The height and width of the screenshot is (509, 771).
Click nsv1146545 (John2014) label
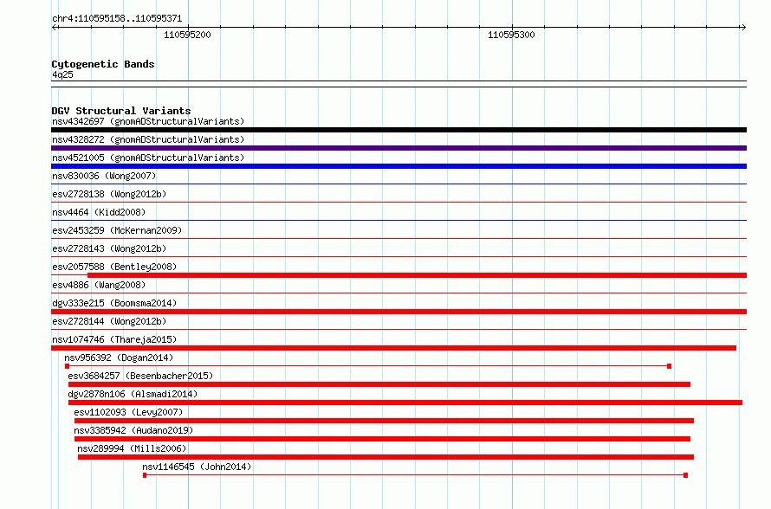(x=197, y=467)
